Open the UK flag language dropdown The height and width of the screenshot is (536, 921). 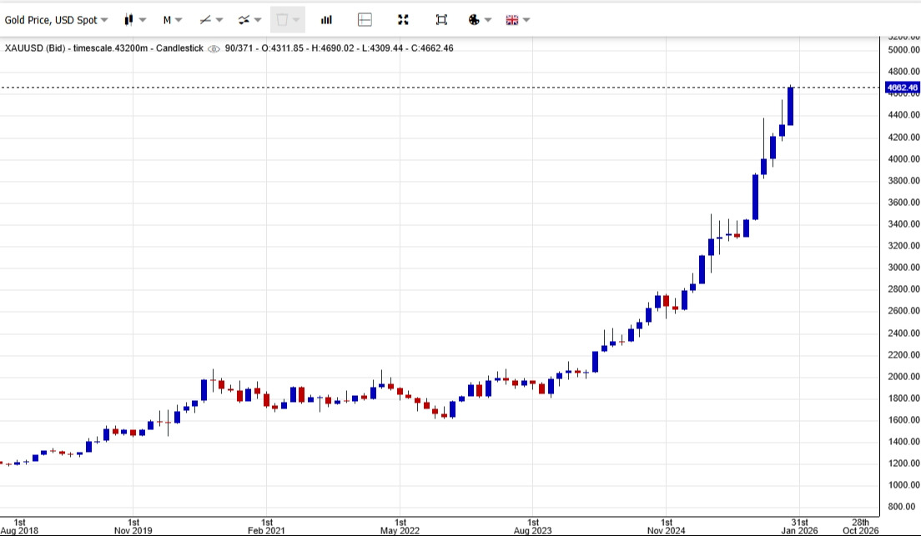coord(517,19)
